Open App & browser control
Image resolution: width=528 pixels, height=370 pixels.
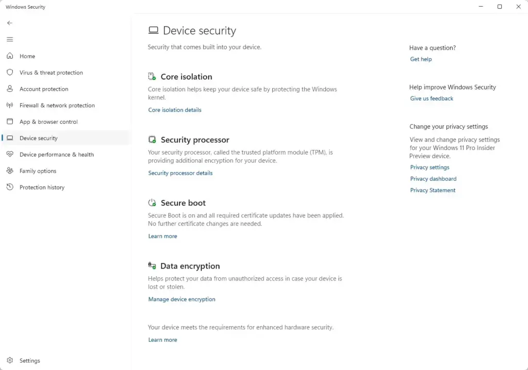[48, 122]
